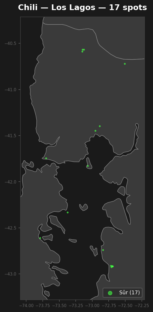153x312 pixels.
Task: Click the chart title "Chili — Los Lagos — 17 spots"
Action: point(82,8)
